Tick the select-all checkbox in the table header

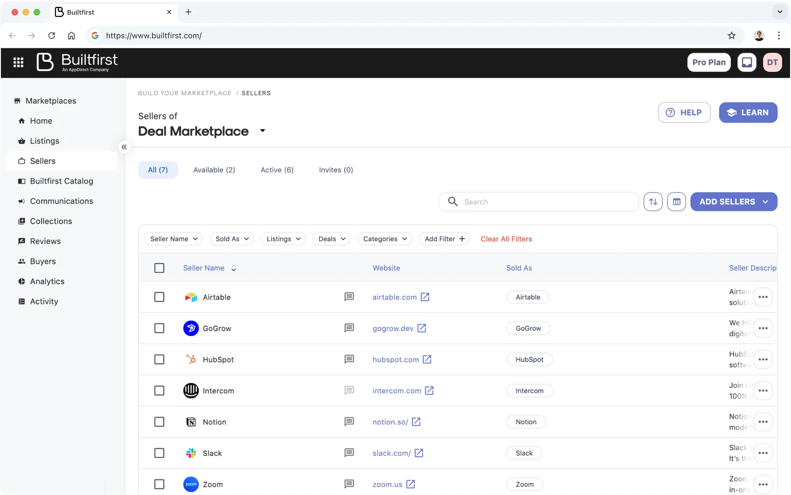coord(159,268)
